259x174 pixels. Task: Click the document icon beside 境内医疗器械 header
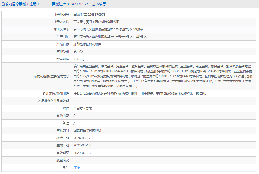point(3,4)
